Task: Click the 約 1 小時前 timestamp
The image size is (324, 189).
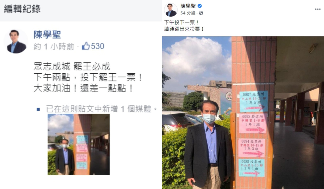Action: (x=54, y=46)
